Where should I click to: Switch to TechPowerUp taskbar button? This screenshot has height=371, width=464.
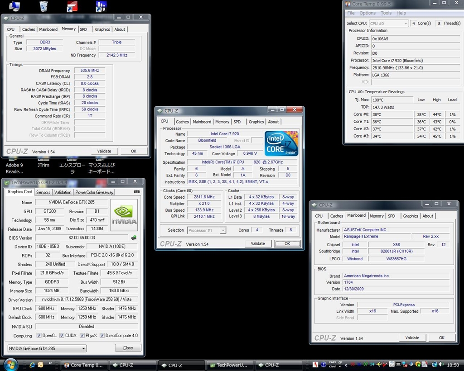click(x=229, y=365)
